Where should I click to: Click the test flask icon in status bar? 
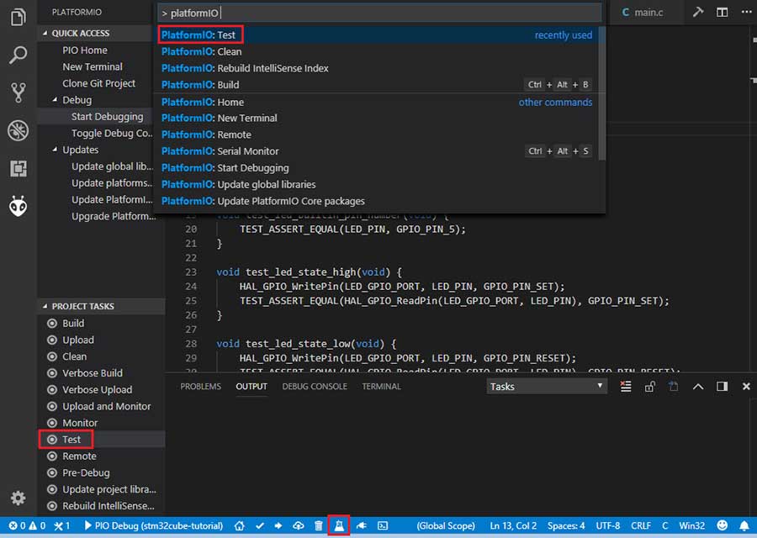point(339,525)
